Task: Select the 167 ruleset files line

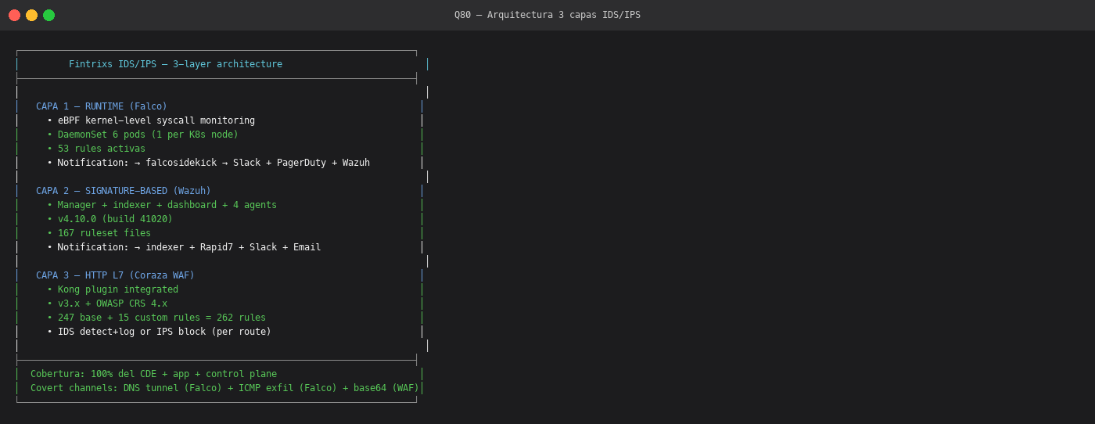Action: pos(99,233)
